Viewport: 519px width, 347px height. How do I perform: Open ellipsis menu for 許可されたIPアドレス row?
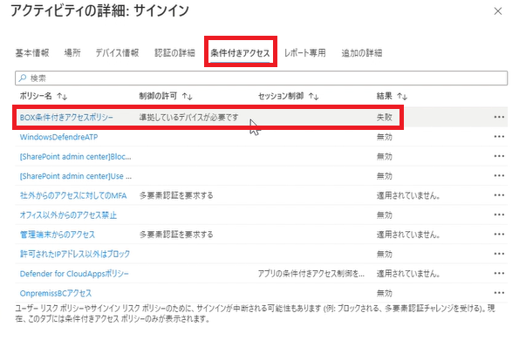[499, 254]
